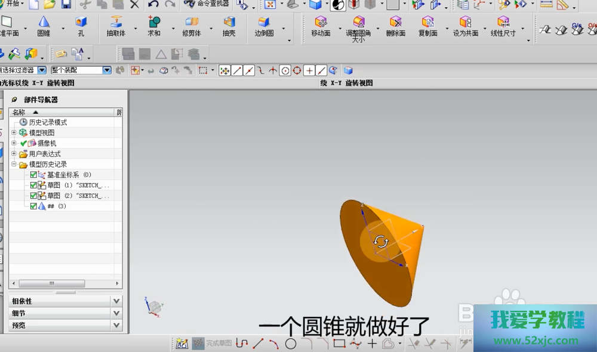Select the 边倒圆 (Edge Blend) tool
The image size is (597, 352).
point(264,25)
